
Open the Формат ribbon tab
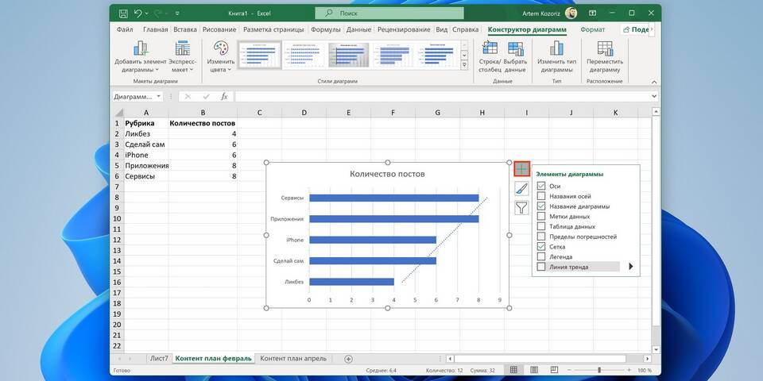(x=592, y=29)
